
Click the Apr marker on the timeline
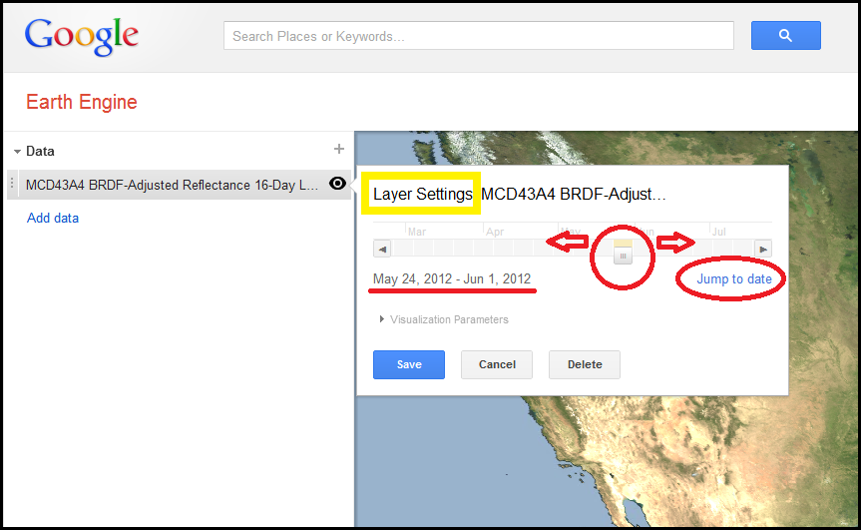click(x=495, y=232)
